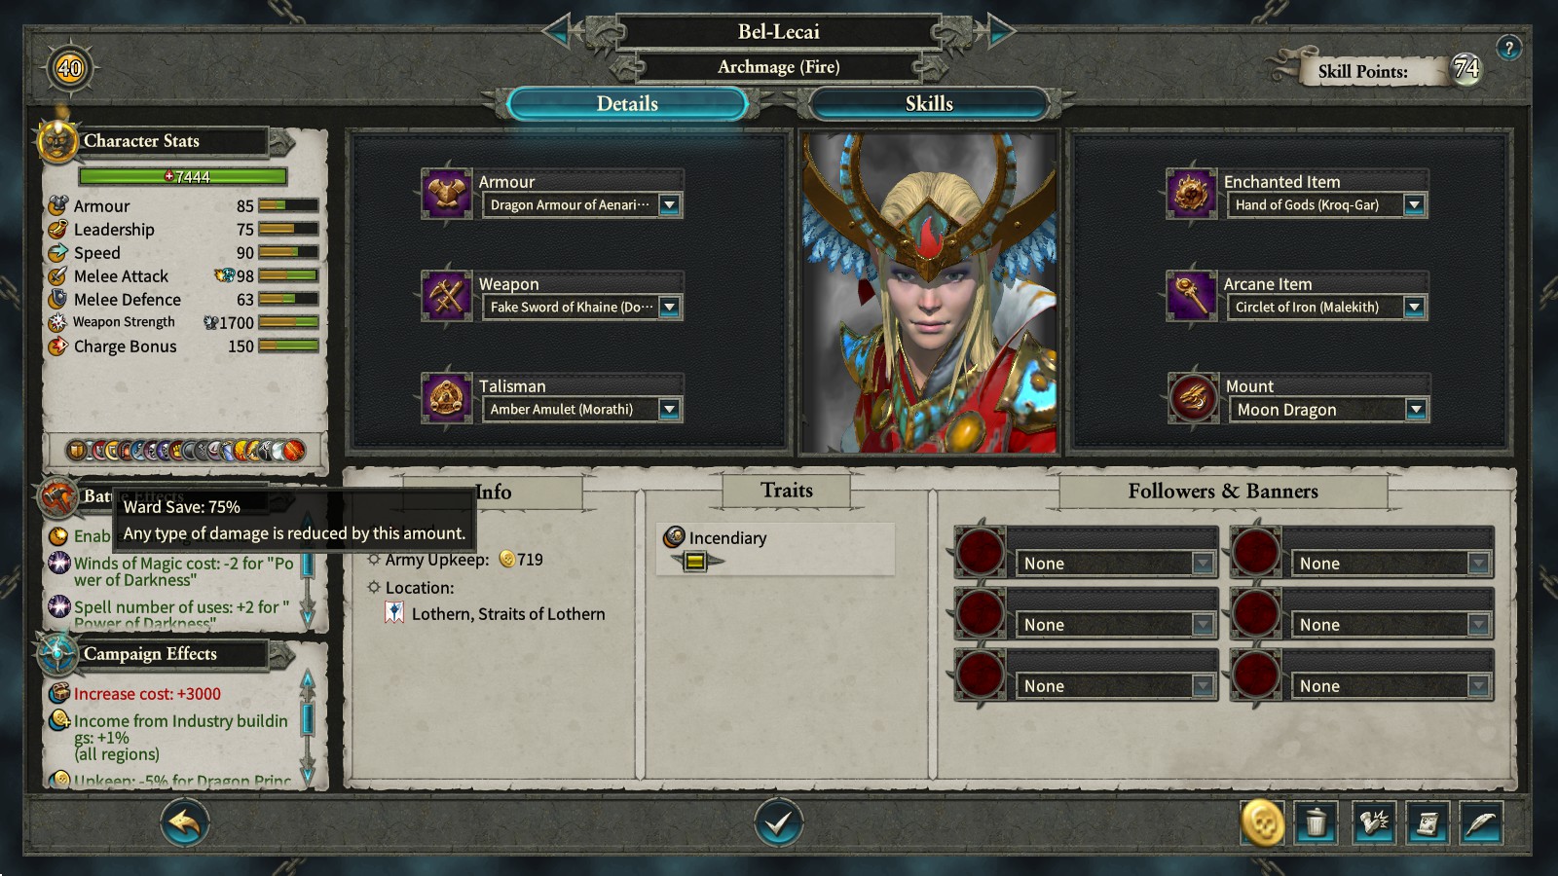
Task: Click the Weapon crossed swords slot icon
Action: tap(447, 295)
